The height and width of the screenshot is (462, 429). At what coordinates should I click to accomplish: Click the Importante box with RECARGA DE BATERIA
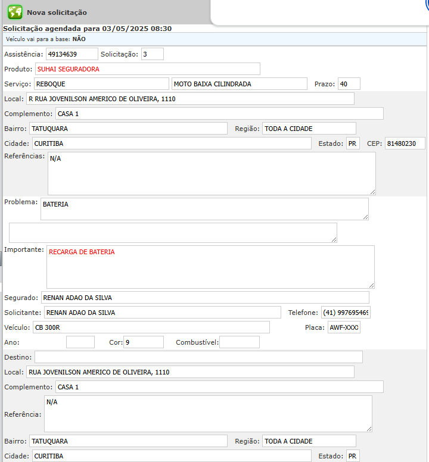210,267
